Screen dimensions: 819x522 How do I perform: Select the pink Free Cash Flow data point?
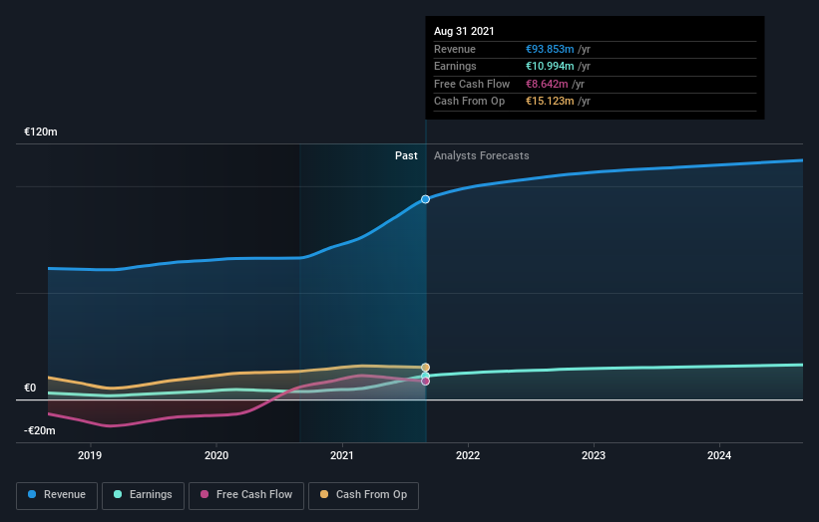tap(426, 382)
